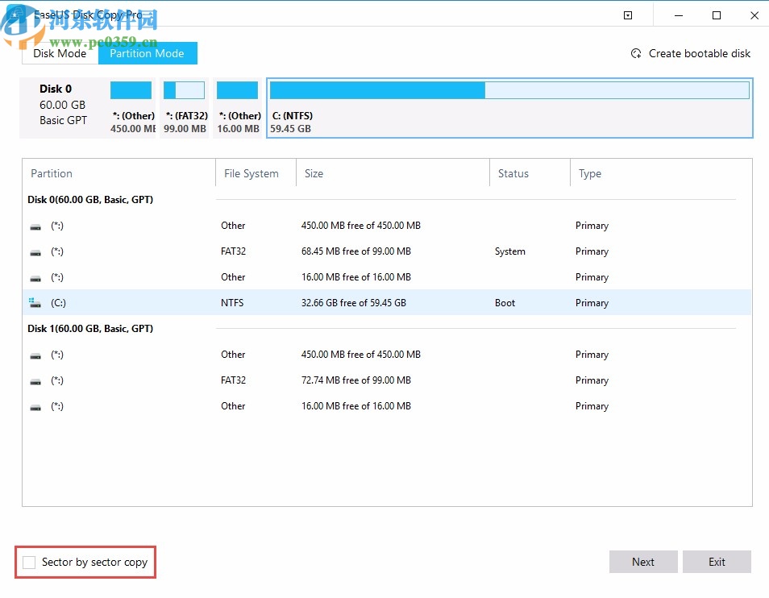Click the Status column header

513,173
